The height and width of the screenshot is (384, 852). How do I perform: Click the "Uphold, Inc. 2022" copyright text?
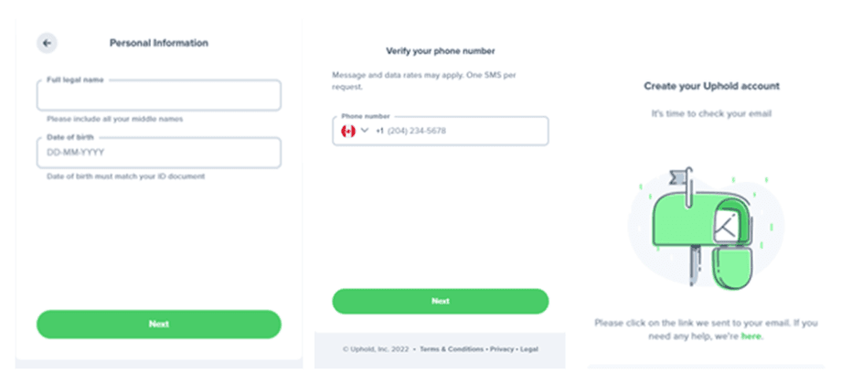coord(377,349)
